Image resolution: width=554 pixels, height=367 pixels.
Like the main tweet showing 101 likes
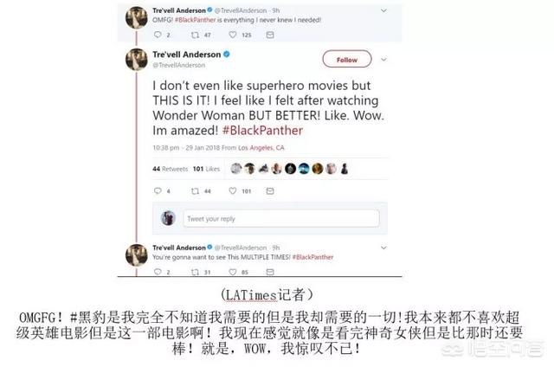coord(233,190)
